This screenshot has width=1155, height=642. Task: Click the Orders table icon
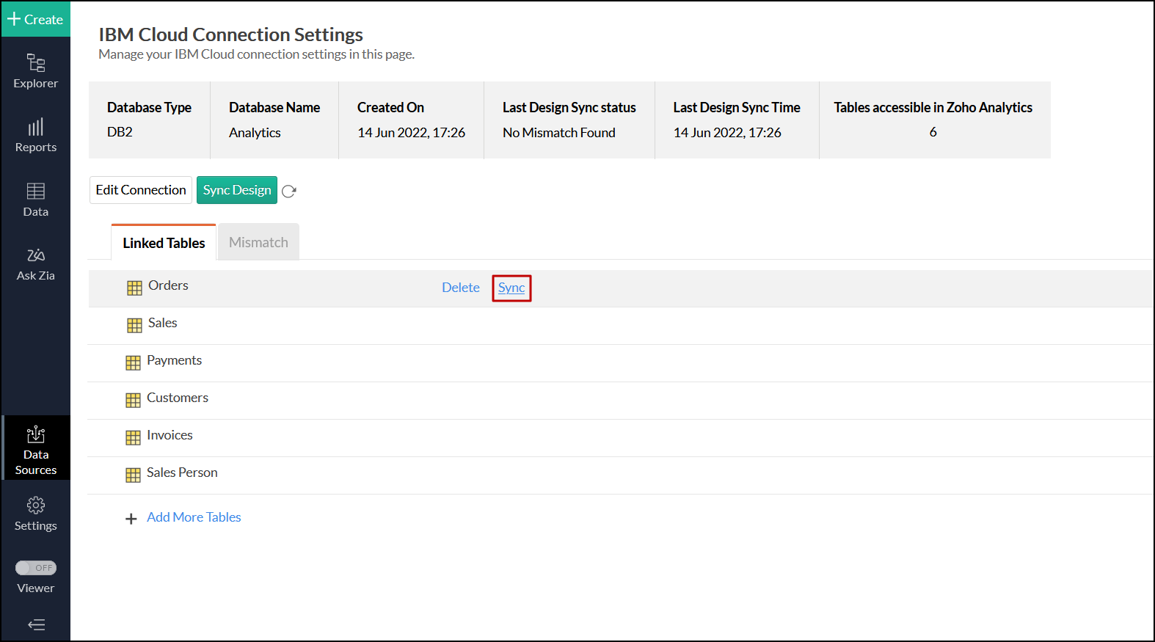tap(134, 288)
